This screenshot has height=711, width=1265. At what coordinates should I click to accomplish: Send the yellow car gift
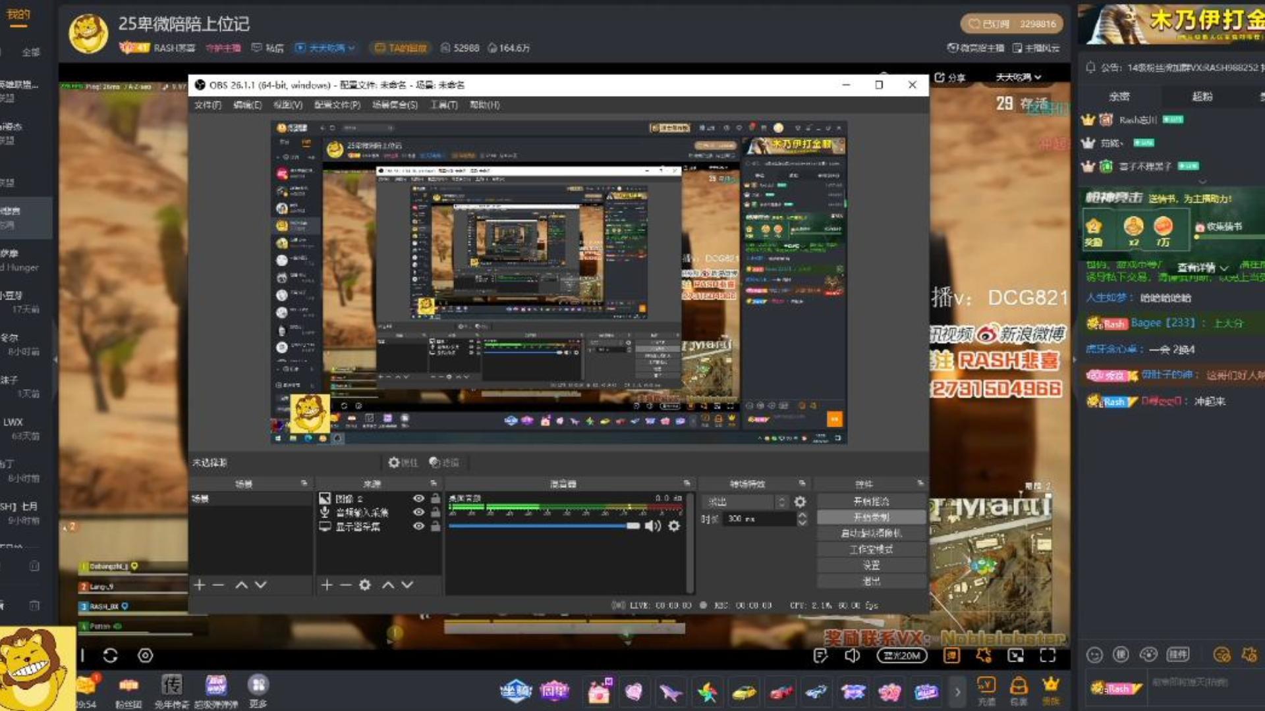[744, 692]
